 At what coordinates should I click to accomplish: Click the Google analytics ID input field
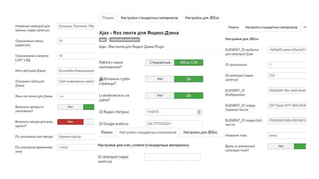click(x=174, y=124)
